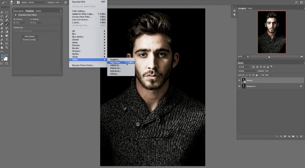Viewport: 305px width, 168px height.
Task: Select the Pen tool
Action: [2, 40]
